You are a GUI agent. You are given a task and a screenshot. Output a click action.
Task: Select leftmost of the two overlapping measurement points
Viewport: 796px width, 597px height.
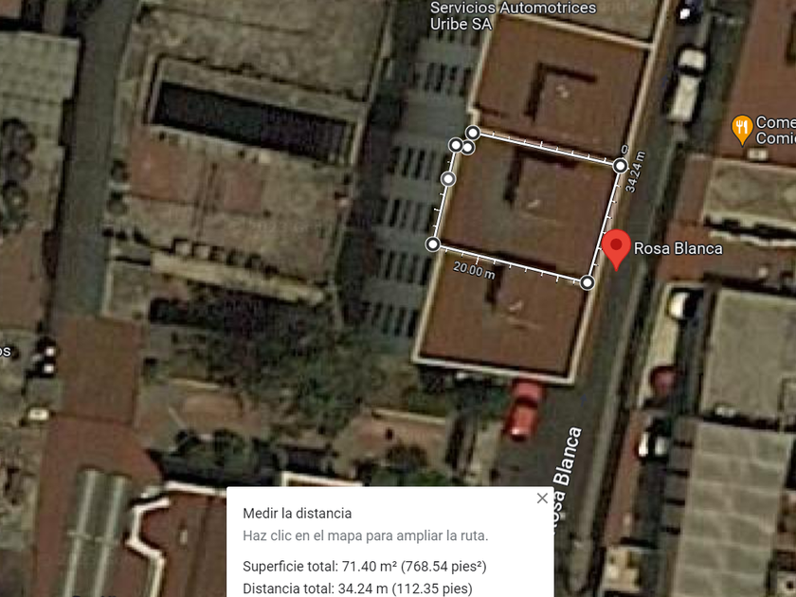(x=456, y=145)
